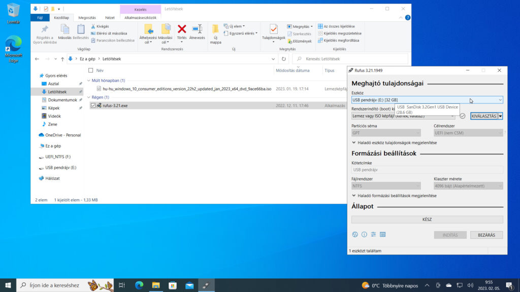This screenshot has width=520, height=292.
Task: Open the boot selection dropdown in Rufus
Action: [403, 116]
